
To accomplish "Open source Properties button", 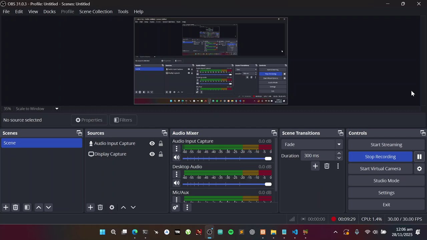I will pyautogui.click(x=89, y=120).
